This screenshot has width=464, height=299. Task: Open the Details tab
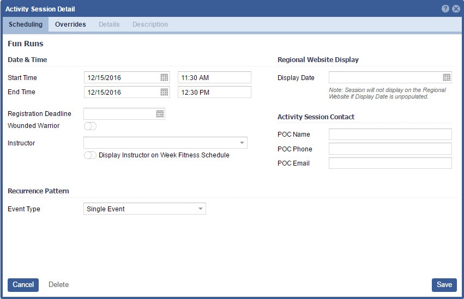click(109, 25)
